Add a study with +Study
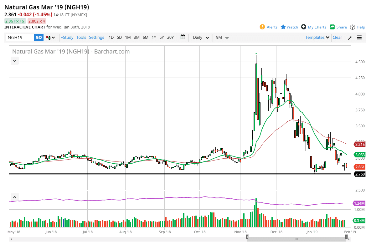The image size is (366, 245). (x=67, y=37)
